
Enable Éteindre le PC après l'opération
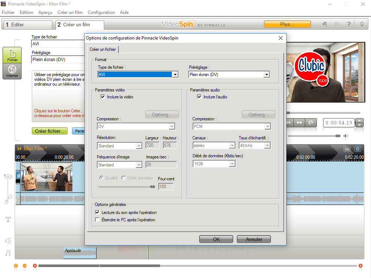(x=97, y=219)
